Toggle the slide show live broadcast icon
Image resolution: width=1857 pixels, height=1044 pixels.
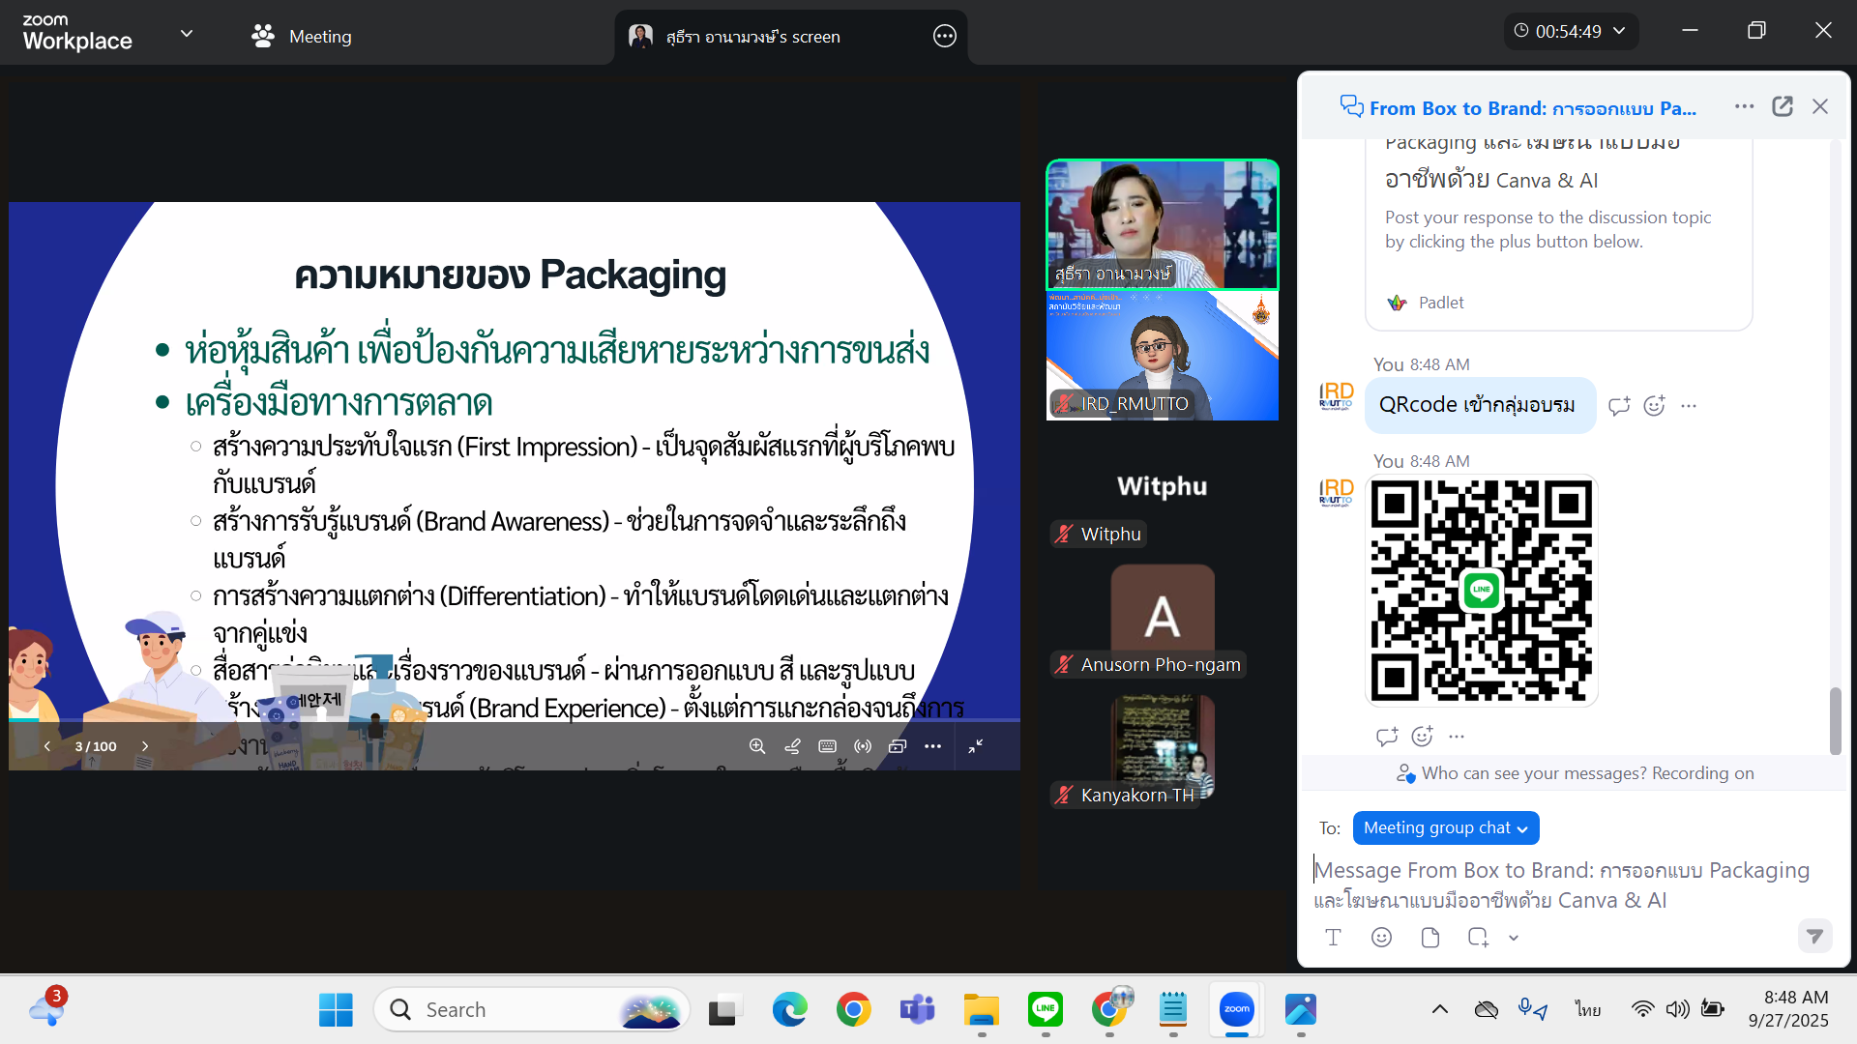pos(863,746)
